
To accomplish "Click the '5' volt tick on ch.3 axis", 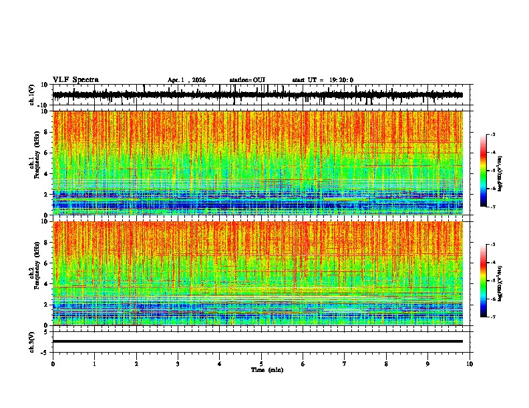I will pos(46,332).
